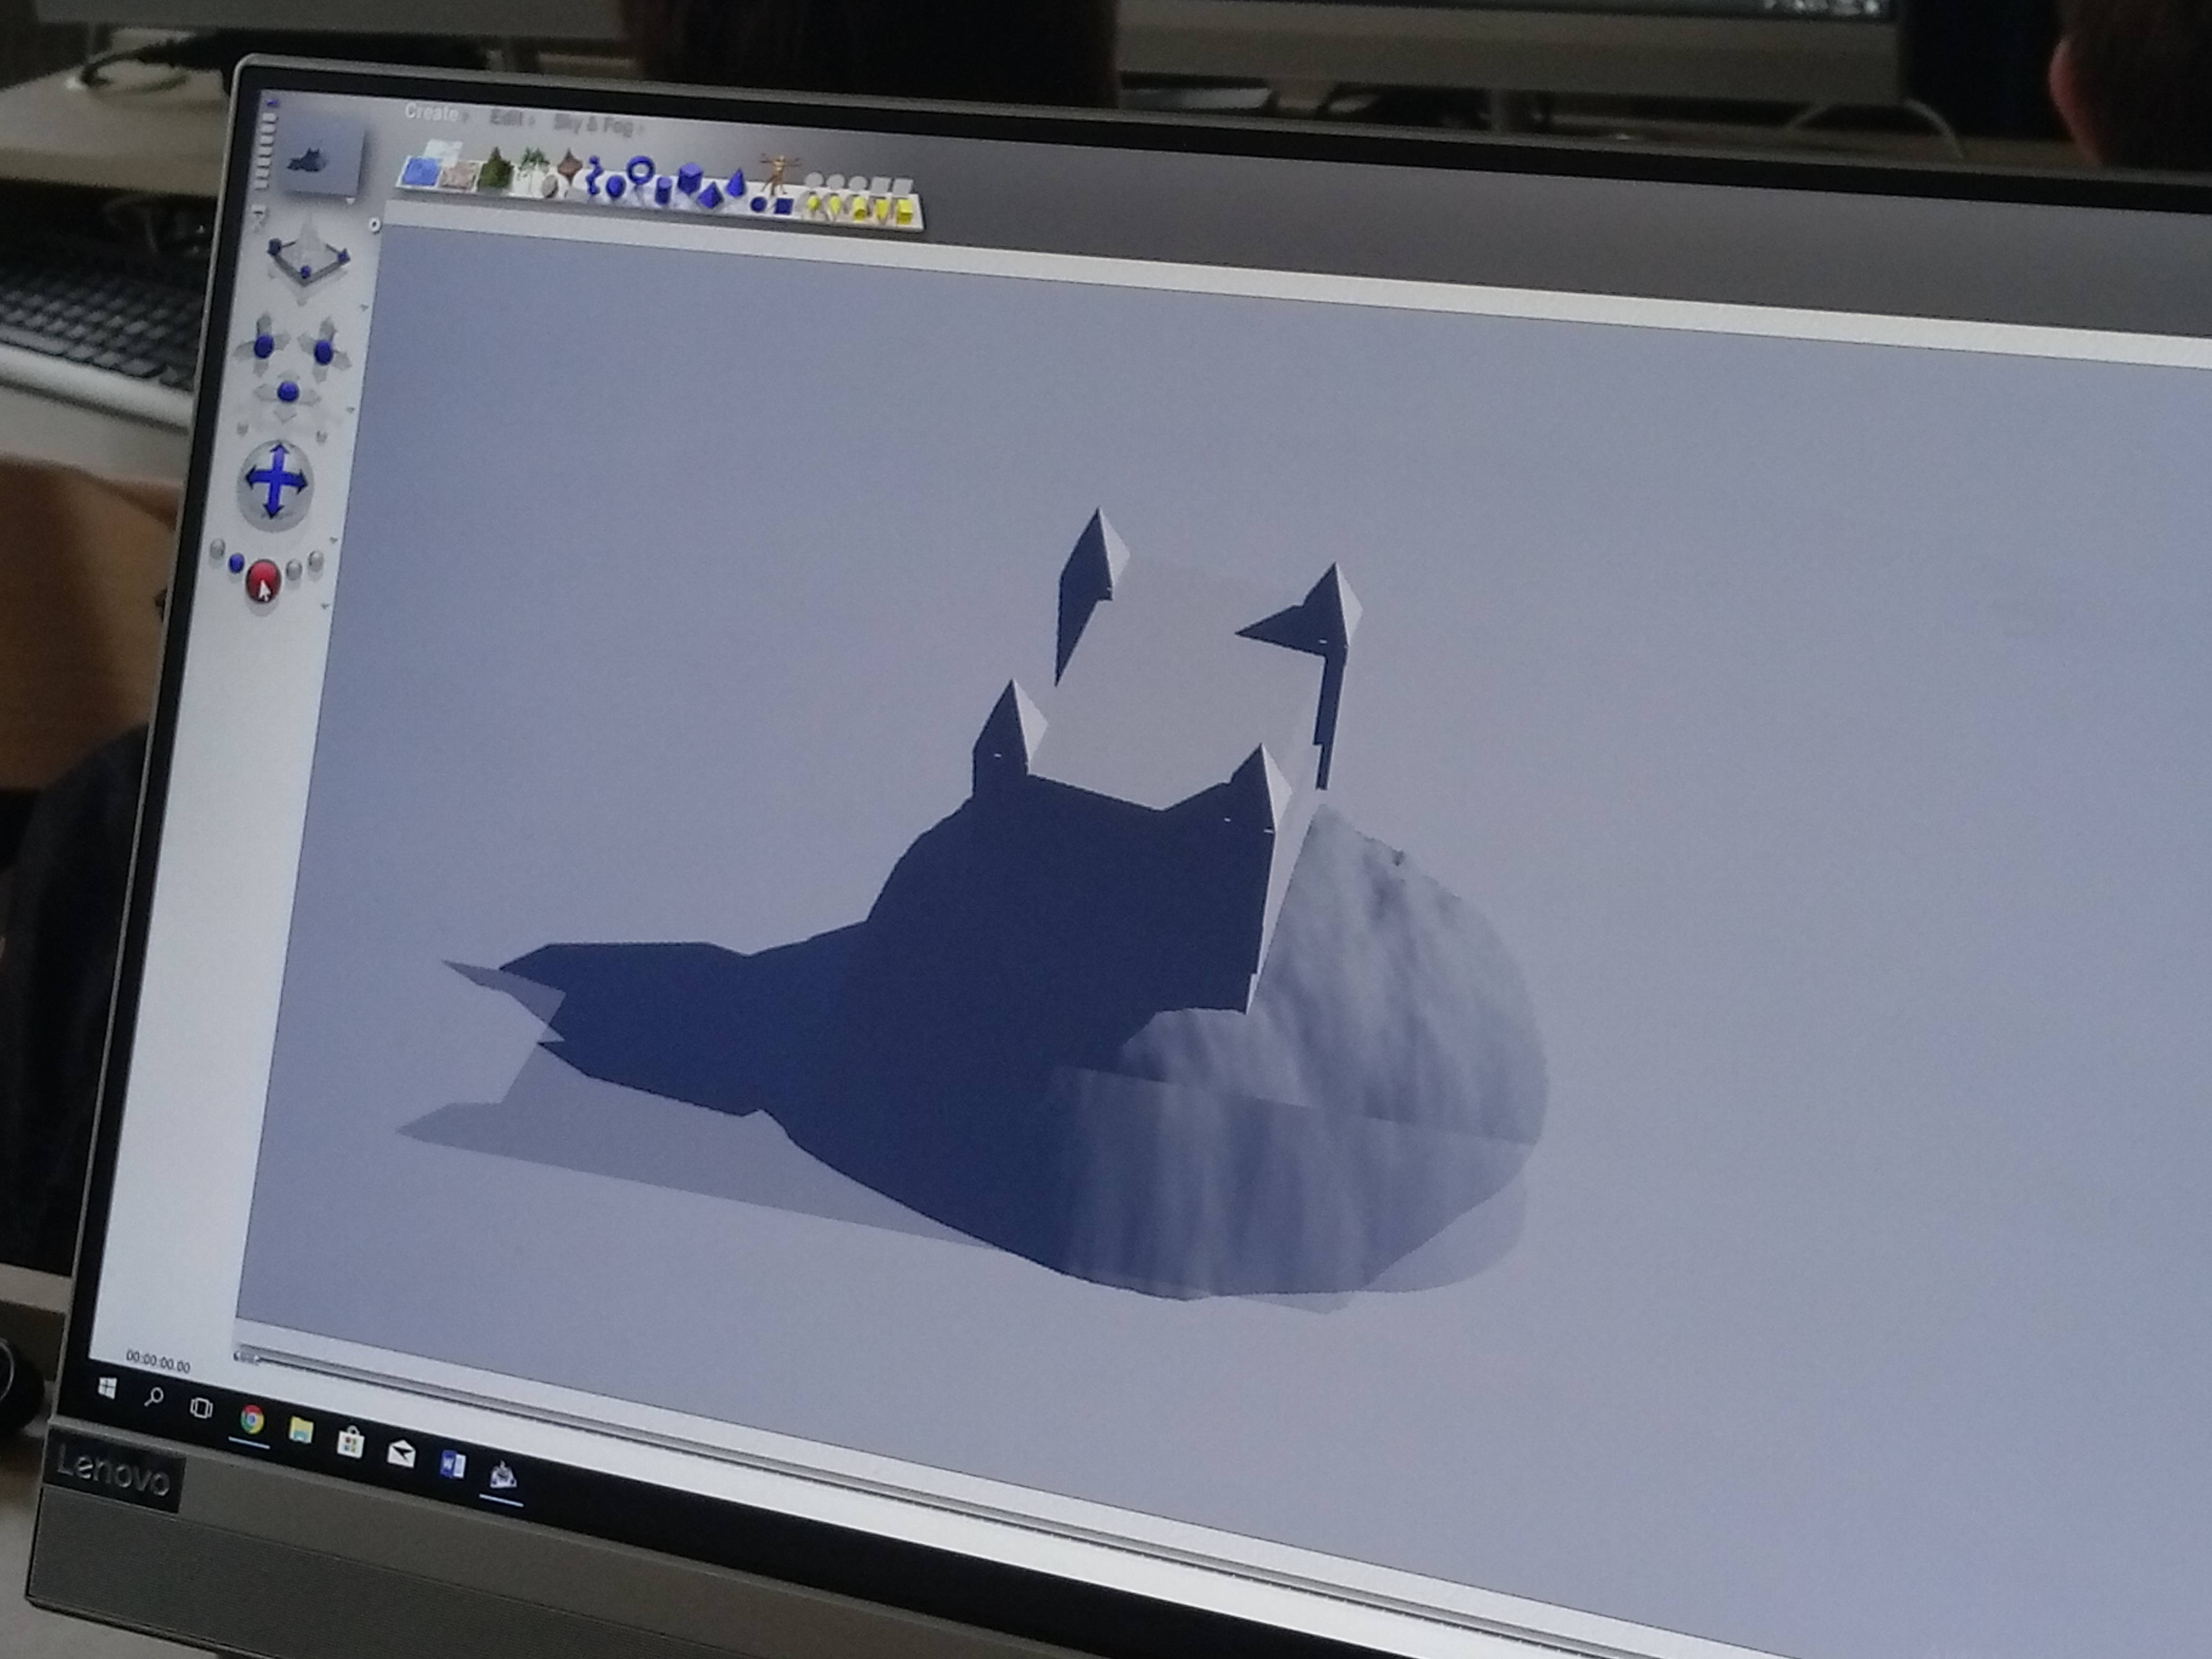Create a blue 2D disc
Viewport: 2212px width, 1659px height.
tap(758, 205)
